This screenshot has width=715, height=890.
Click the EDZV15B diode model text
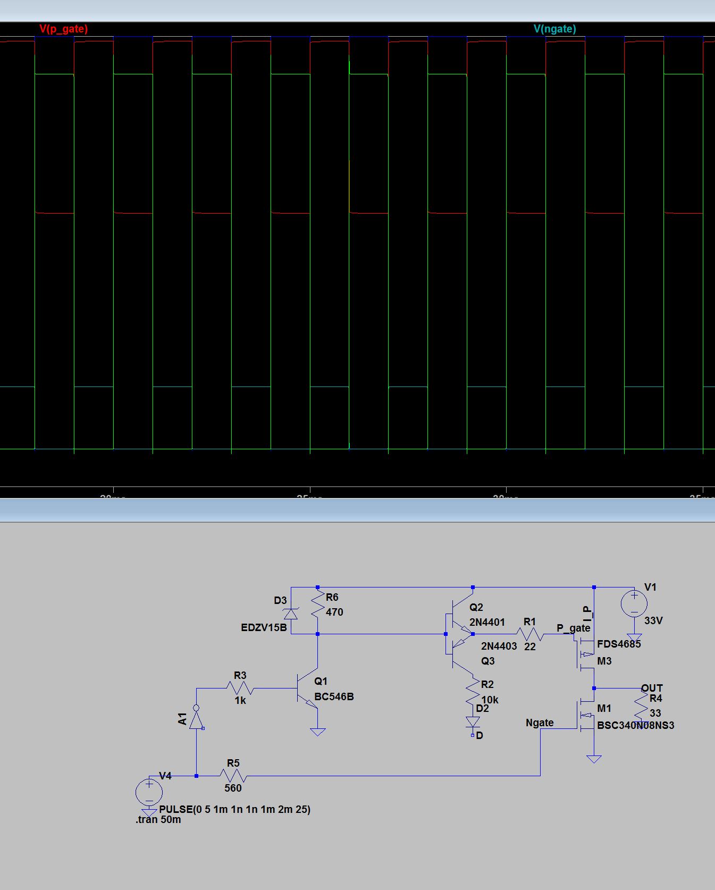tap(264, 627)
